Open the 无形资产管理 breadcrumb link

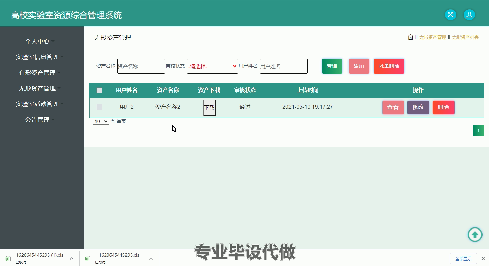[433, 37]
